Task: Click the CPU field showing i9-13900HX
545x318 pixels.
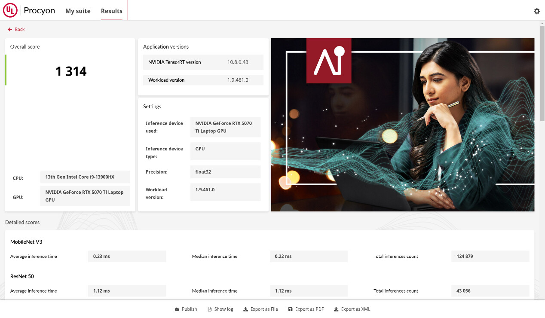Action: click(85, 177)
